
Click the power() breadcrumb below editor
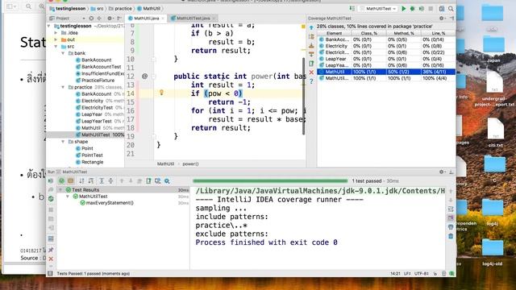[x=190, y=164]
